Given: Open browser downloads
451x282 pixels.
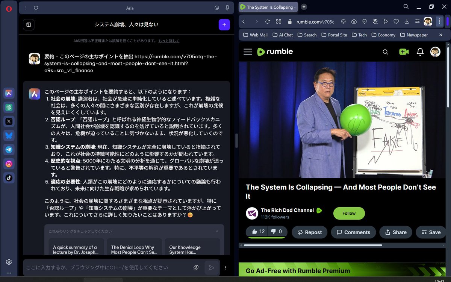Looking at the screenshot, I should pyautogui.click(x=407, y=21).
